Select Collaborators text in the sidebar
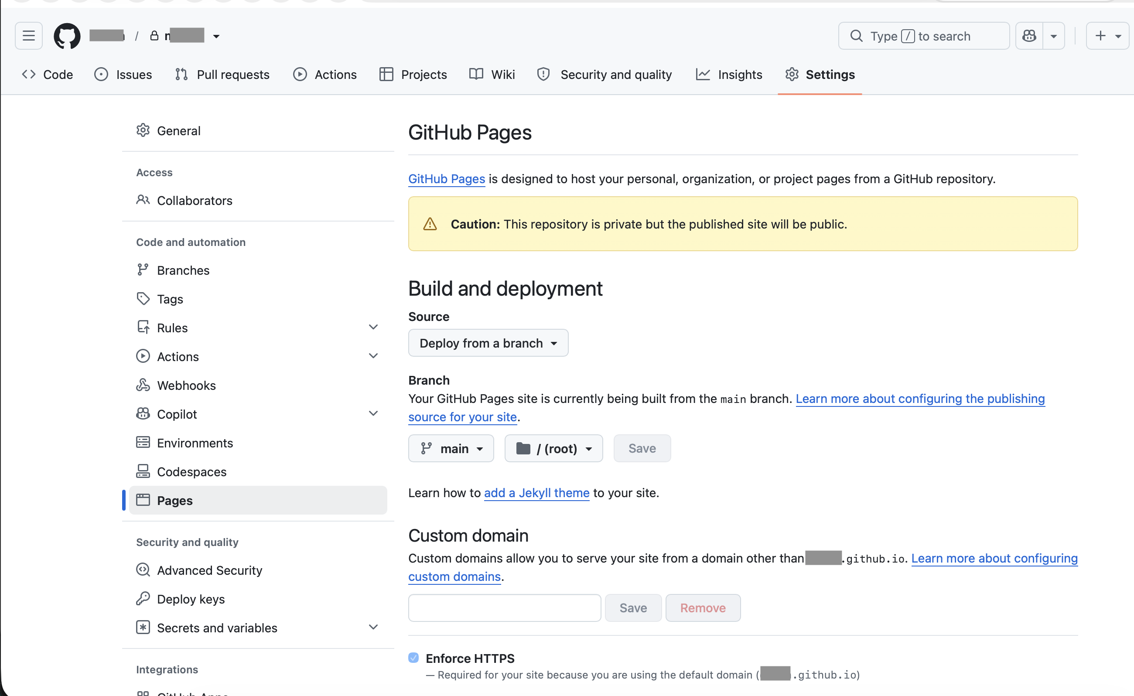The height and width of the screenshot is (696, 1134). coord(194,201)
